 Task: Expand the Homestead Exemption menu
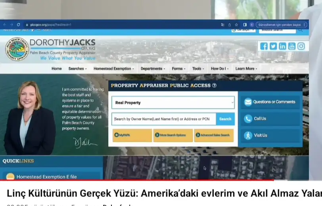(x=113, y=69)
